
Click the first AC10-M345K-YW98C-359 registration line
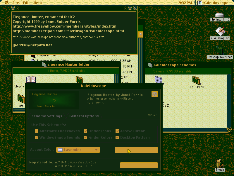point(76,162)
